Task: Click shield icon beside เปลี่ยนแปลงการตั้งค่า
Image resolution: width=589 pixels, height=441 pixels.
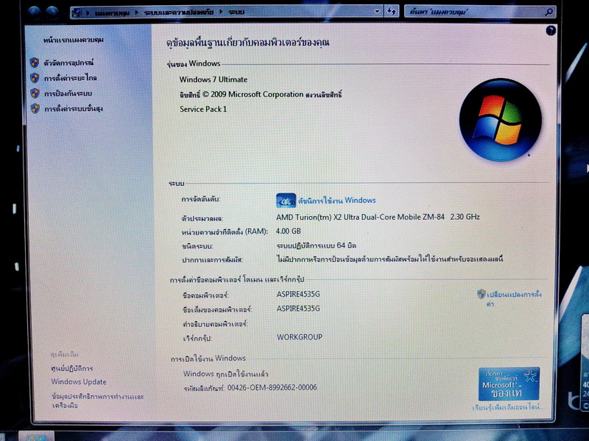Action: 482,293
